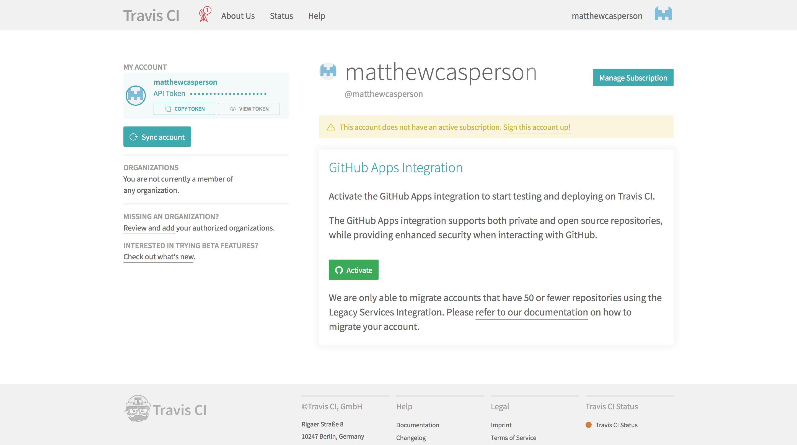The image size is (797, 445).
Task: Click the footer 'Help' column heading
Action: point(404,406)
